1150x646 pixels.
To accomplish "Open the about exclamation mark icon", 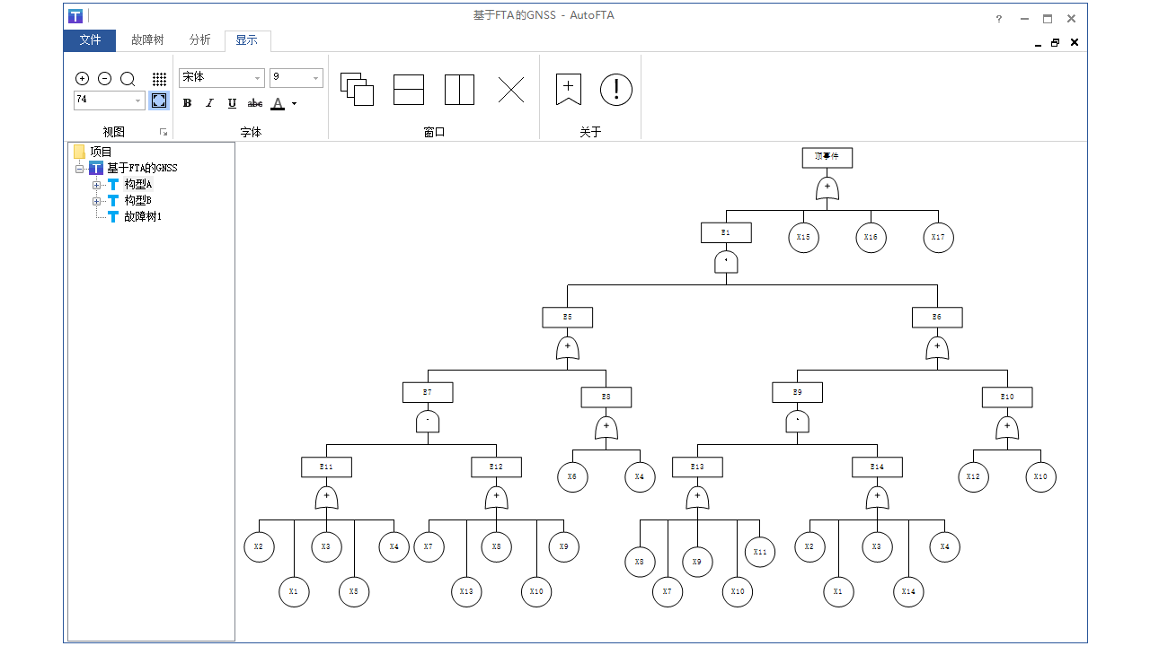I will 616,90.
